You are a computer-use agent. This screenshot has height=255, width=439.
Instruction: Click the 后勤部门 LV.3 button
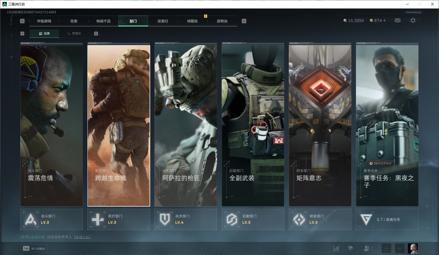tap(253, 219)
